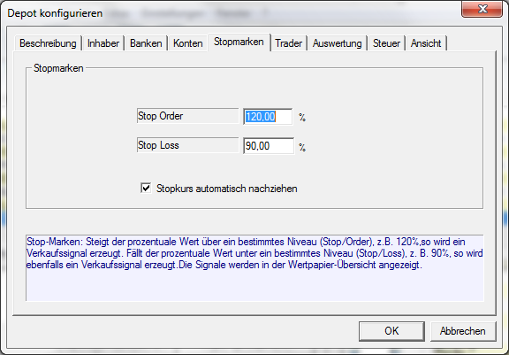
Task: Click the blue Stop-Marken help text
Action: coord(254,253)
